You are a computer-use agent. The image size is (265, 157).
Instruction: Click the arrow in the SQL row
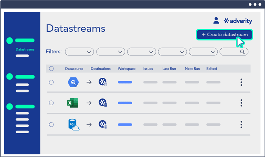click(89, 125)
